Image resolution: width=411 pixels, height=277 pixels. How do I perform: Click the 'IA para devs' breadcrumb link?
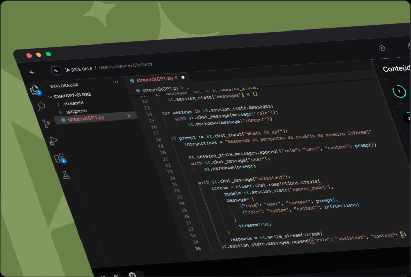[x=78, y=68]
